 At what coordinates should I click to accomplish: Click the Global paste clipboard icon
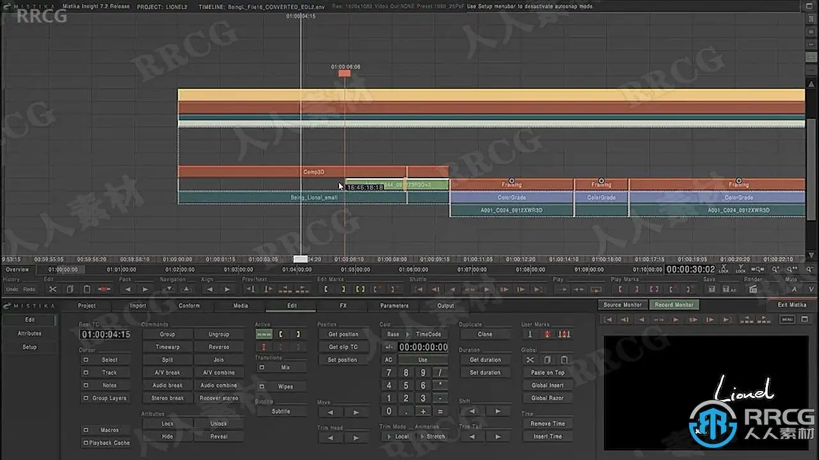(x=564, y=360)
